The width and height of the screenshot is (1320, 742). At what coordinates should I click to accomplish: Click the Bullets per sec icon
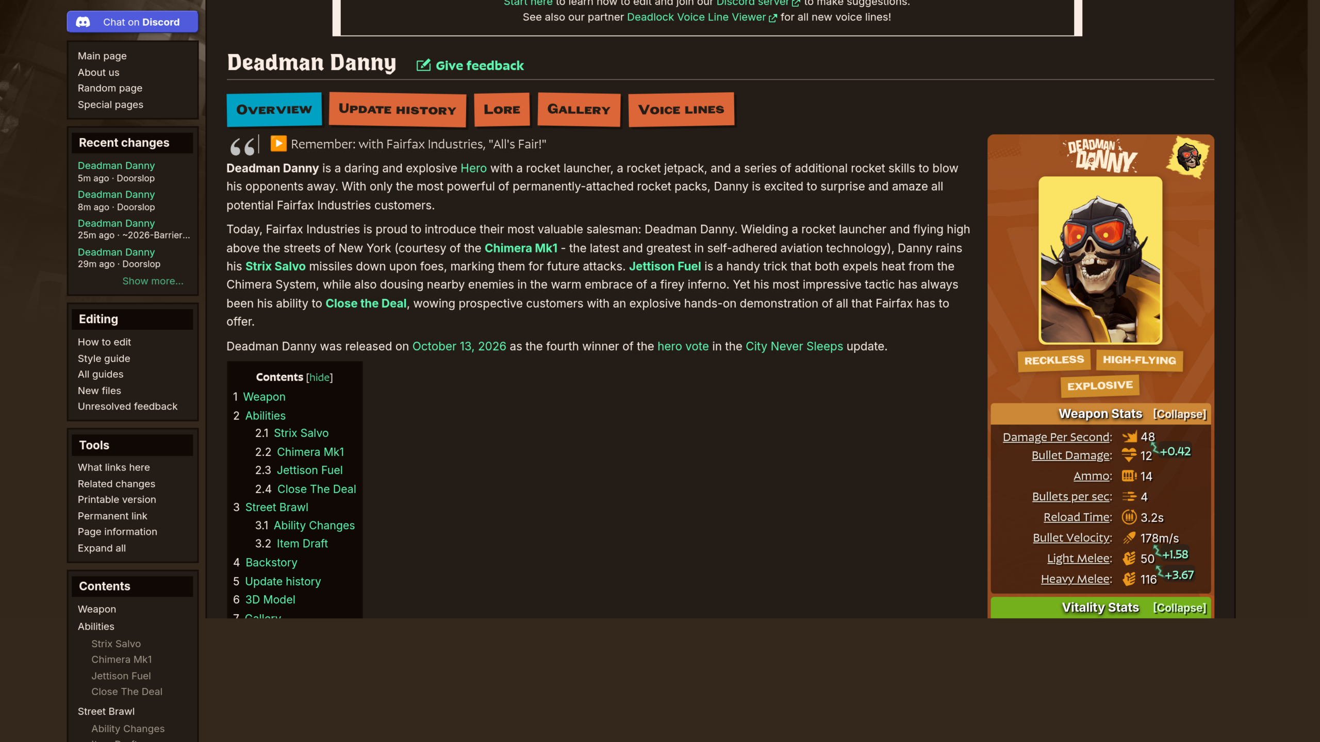[1129, 497]
